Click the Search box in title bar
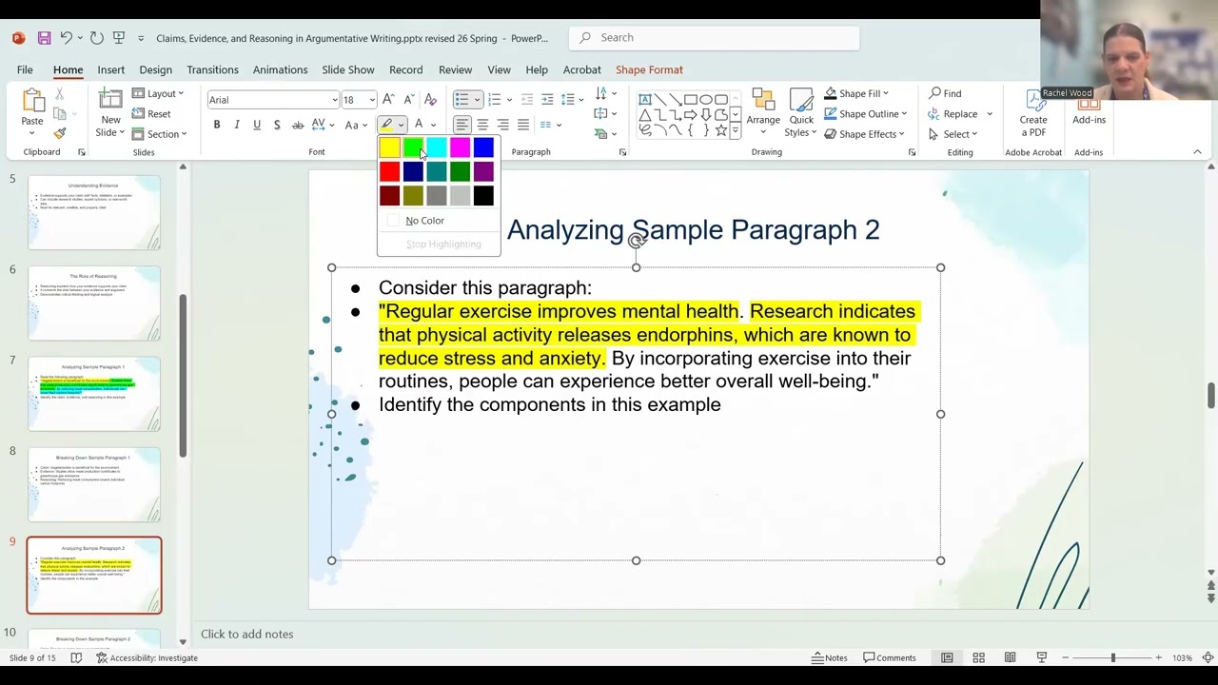This screenshot has height=685, width=1218. click(x=715, y=38)
